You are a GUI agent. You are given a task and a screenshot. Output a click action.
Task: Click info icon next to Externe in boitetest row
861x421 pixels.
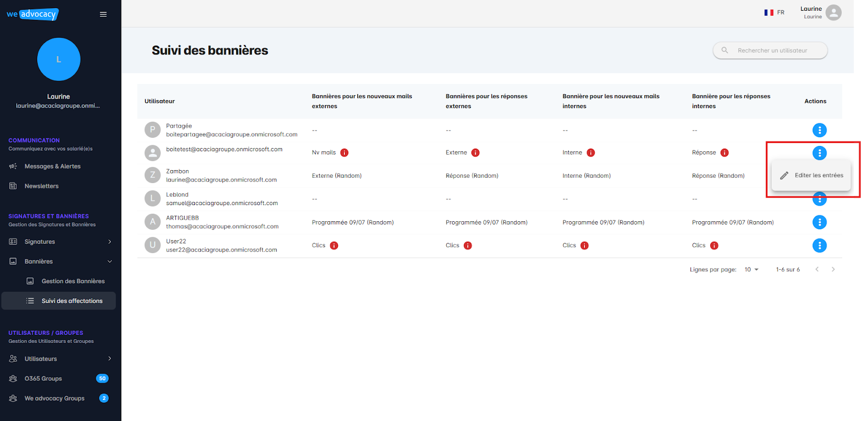(475, 153)
